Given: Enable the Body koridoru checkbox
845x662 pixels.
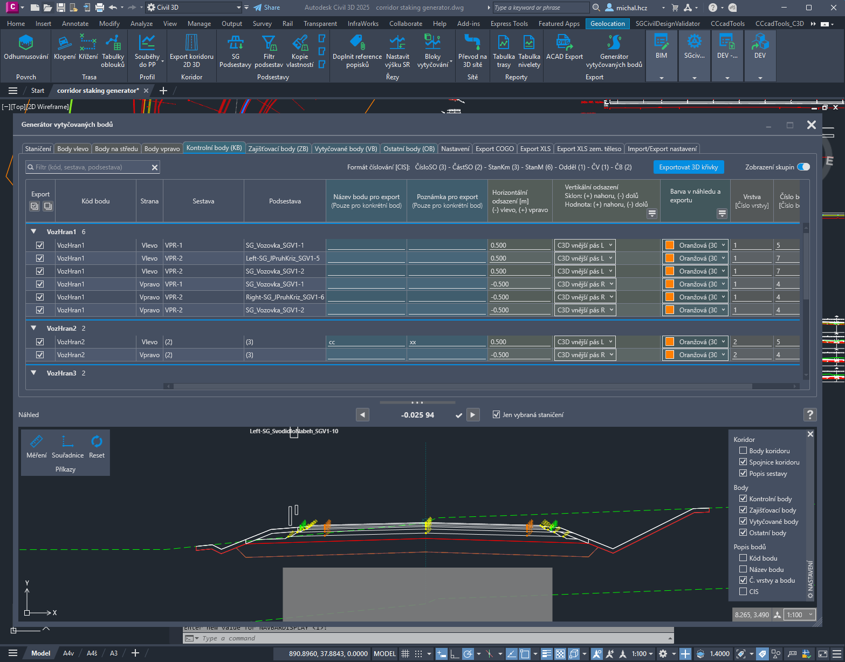Looking at the screenshot, I should click(x=743, y=451).
